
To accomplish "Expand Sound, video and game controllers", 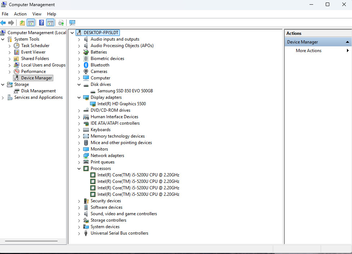I will tap(79, 214).
